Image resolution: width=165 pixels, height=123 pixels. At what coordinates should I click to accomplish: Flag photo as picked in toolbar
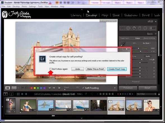22,88
